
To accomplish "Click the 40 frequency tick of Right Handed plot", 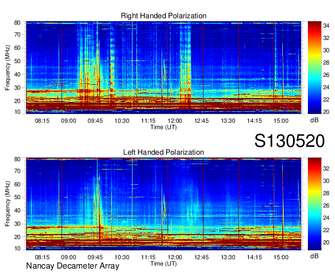I will pyautogui.click(x=17, y=74).
